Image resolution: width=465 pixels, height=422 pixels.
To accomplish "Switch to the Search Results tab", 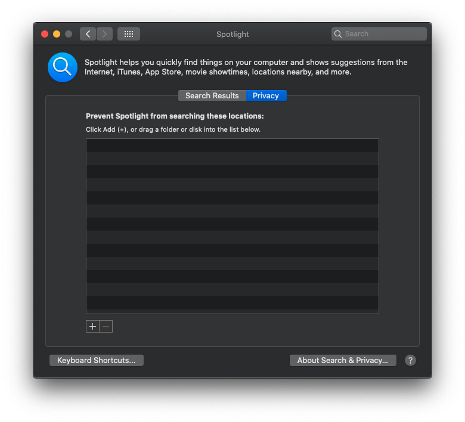I will pos(212,96).
